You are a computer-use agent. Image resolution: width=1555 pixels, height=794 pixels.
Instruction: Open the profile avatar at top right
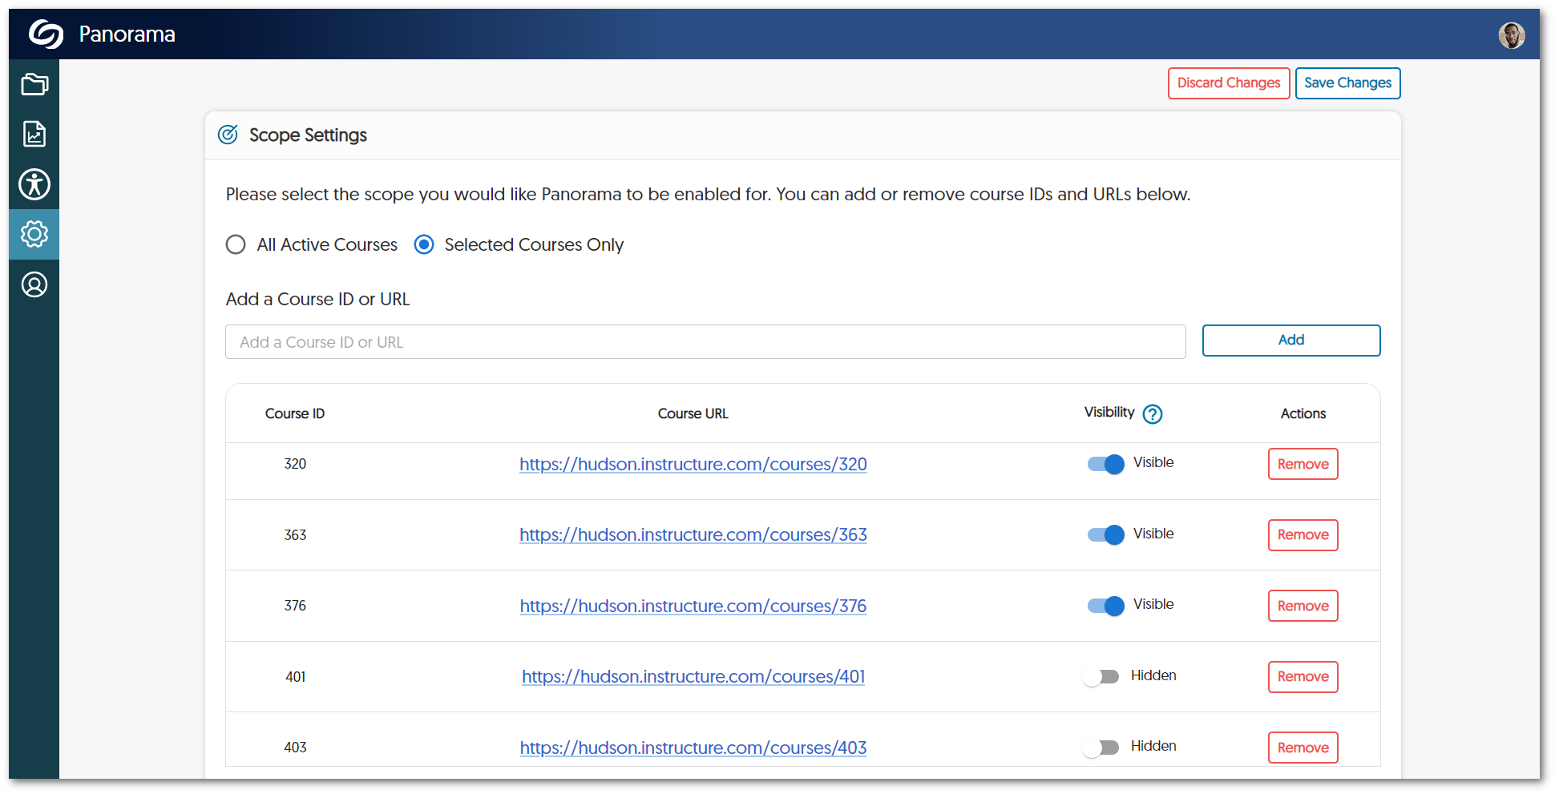(1511, 35)
